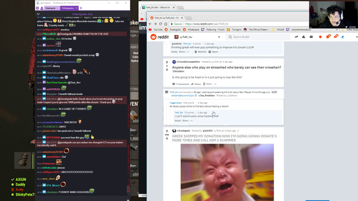Downvote the stretched crosshair post
Viewport: 358px width, 201px height.
pos(167,70)
